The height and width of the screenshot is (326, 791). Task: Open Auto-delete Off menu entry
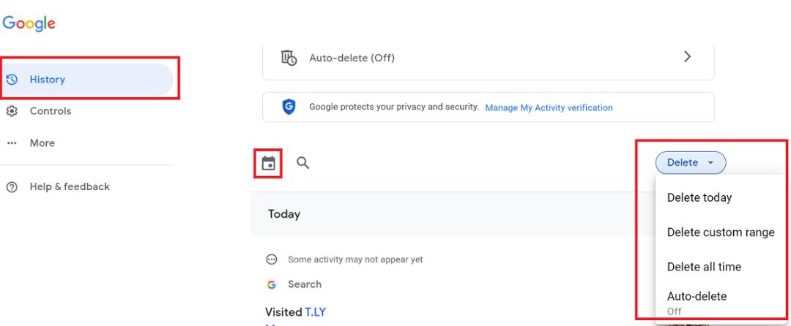click(697, 303)
